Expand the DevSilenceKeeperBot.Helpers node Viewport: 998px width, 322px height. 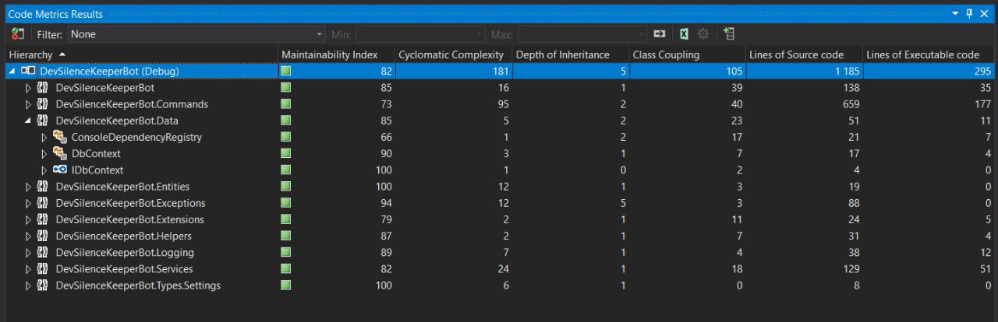coord(28,236)
